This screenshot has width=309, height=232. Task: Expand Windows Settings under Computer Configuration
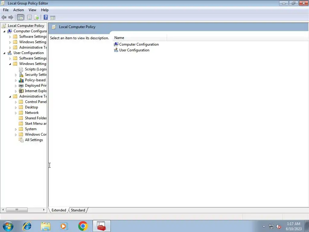click(x=10, y=42)
